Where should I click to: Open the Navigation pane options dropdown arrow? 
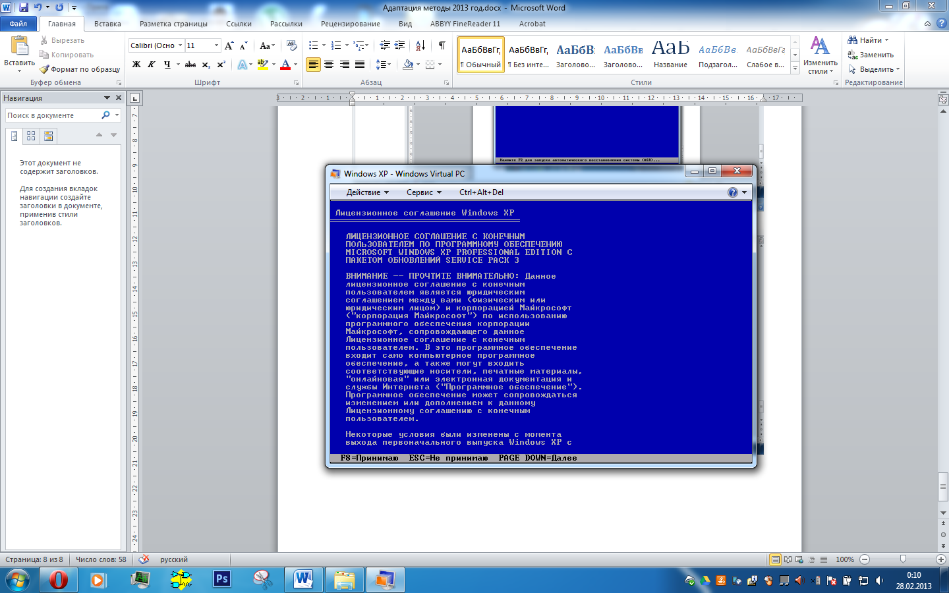coord(107,98)
